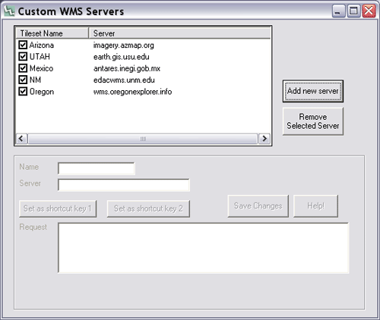Click inside the Request text area
The image size is (380, 320).
point(204,248)
